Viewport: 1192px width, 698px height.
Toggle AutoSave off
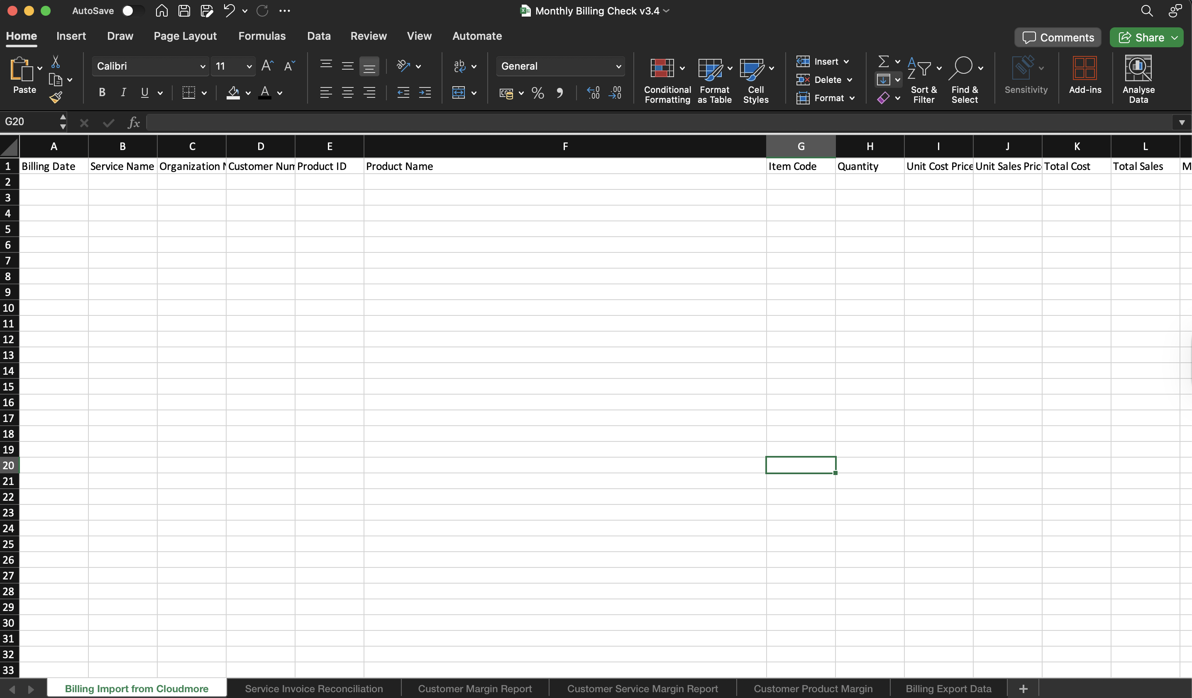click(x=132, y=10)
